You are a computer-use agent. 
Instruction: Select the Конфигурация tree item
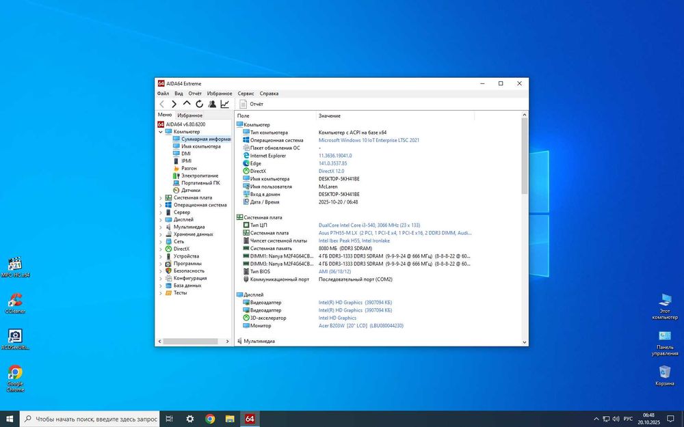[x=189, y=279]
